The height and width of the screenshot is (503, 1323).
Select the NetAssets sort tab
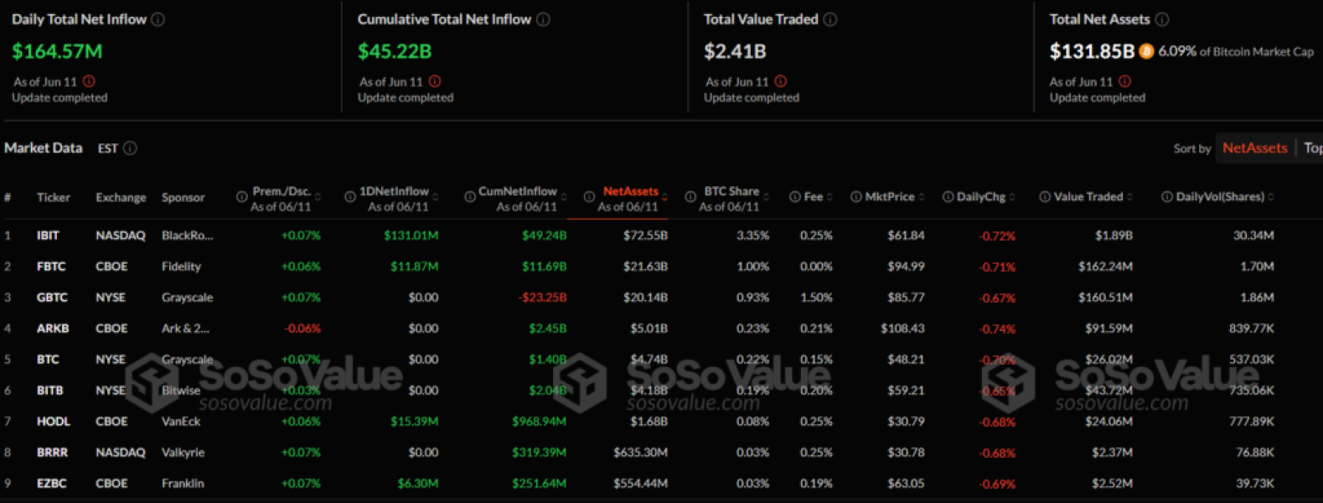pyautogui.click(x=1254, y=148)
